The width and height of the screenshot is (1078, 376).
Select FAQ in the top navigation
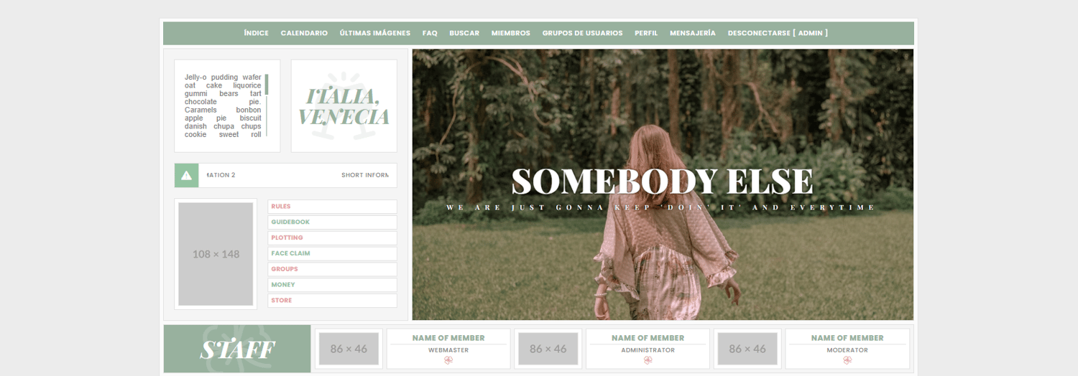click(x=430, y=33)
